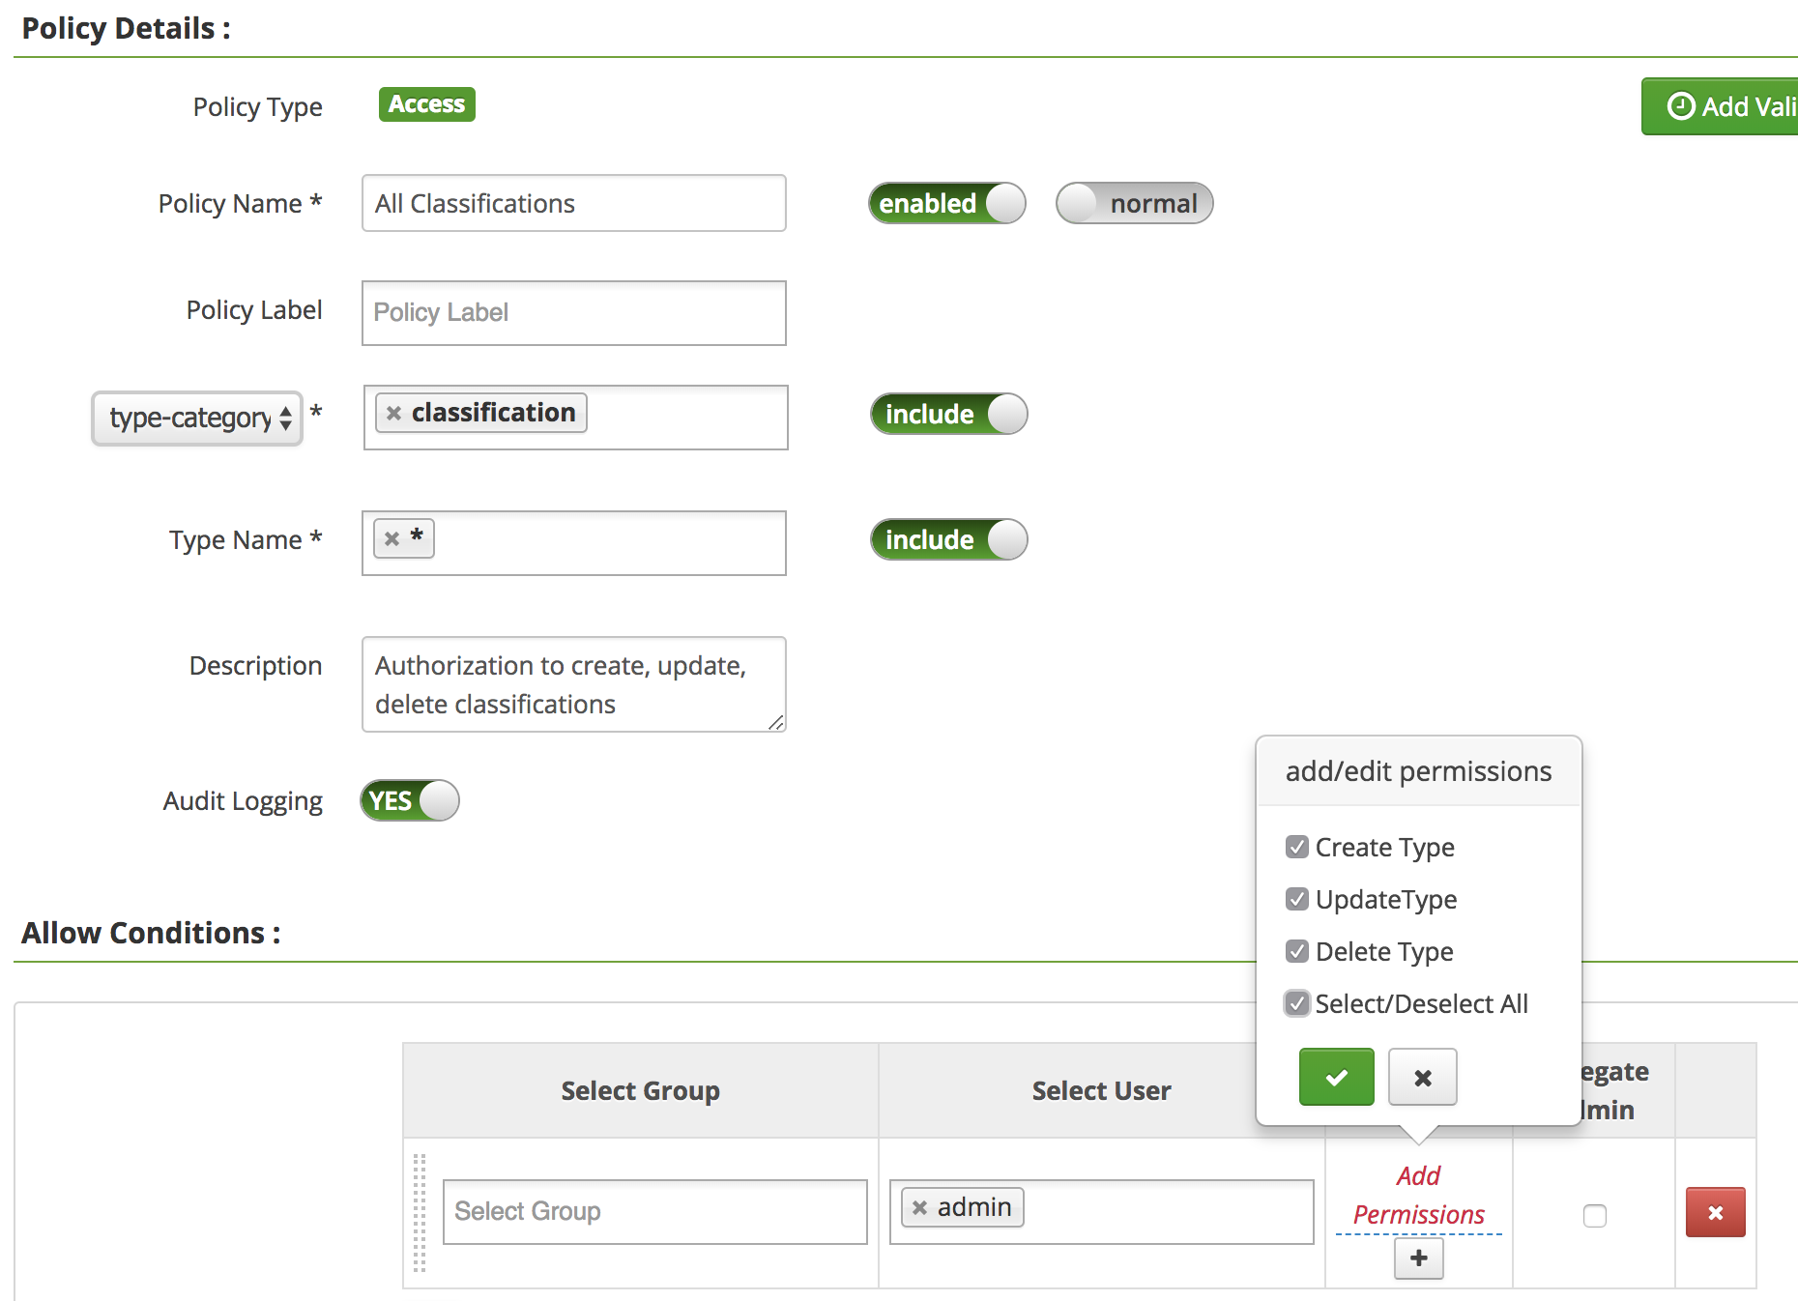Remove the asterisk Type Name tag
This screenshot has height=1301, width=1798.
point(391,539)
